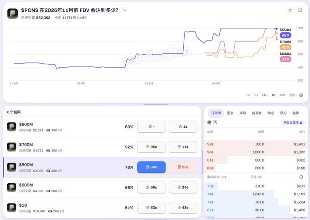Expand the market title dropdown chevron
Screen dimensions: 310x220
[124, 10]
